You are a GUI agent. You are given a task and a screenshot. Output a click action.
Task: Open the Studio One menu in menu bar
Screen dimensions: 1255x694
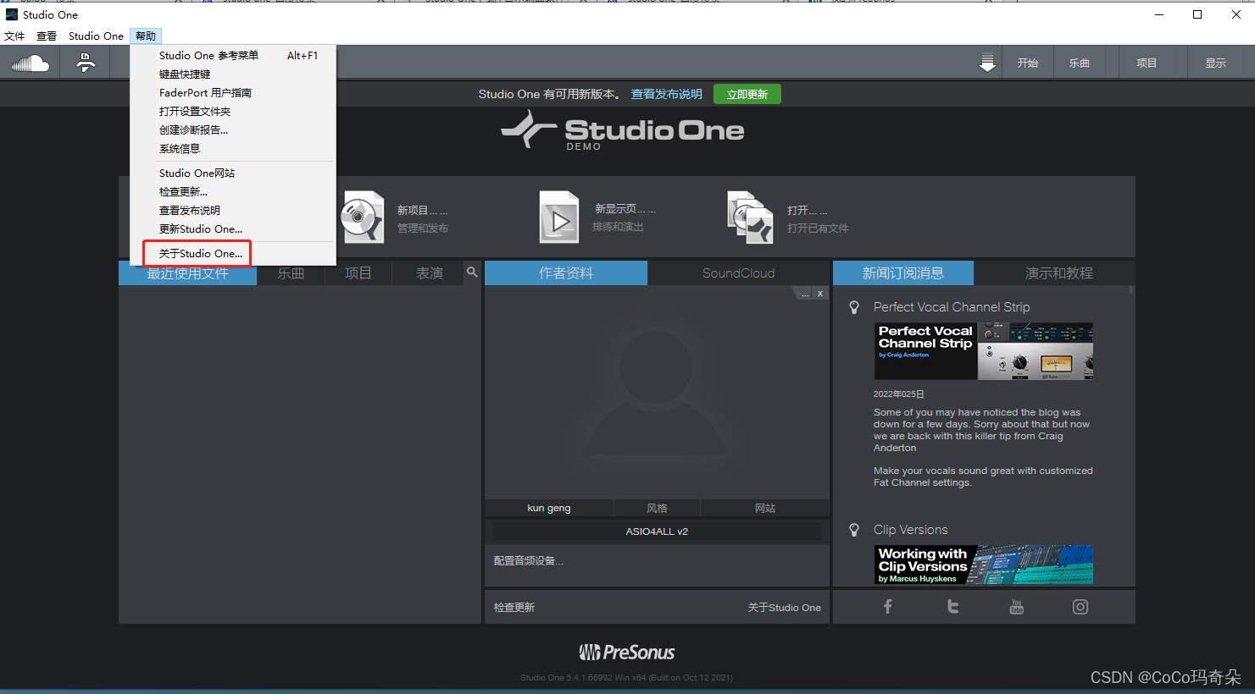click(96, 36)
